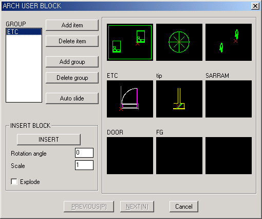Viewport: 262px width, 219px height.
Task: Go to the PREVIOUS(P) page
Action: [x=89, y=207]
